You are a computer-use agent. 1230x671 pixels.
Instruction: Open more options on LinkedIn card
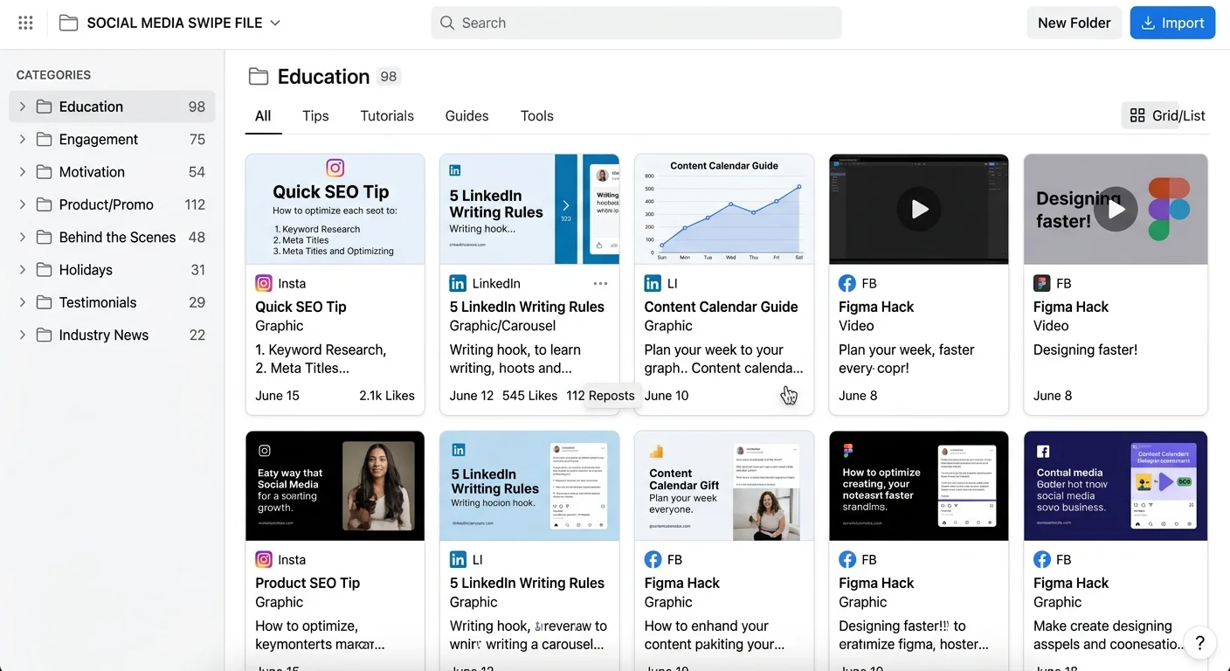[x=600, y=283]
